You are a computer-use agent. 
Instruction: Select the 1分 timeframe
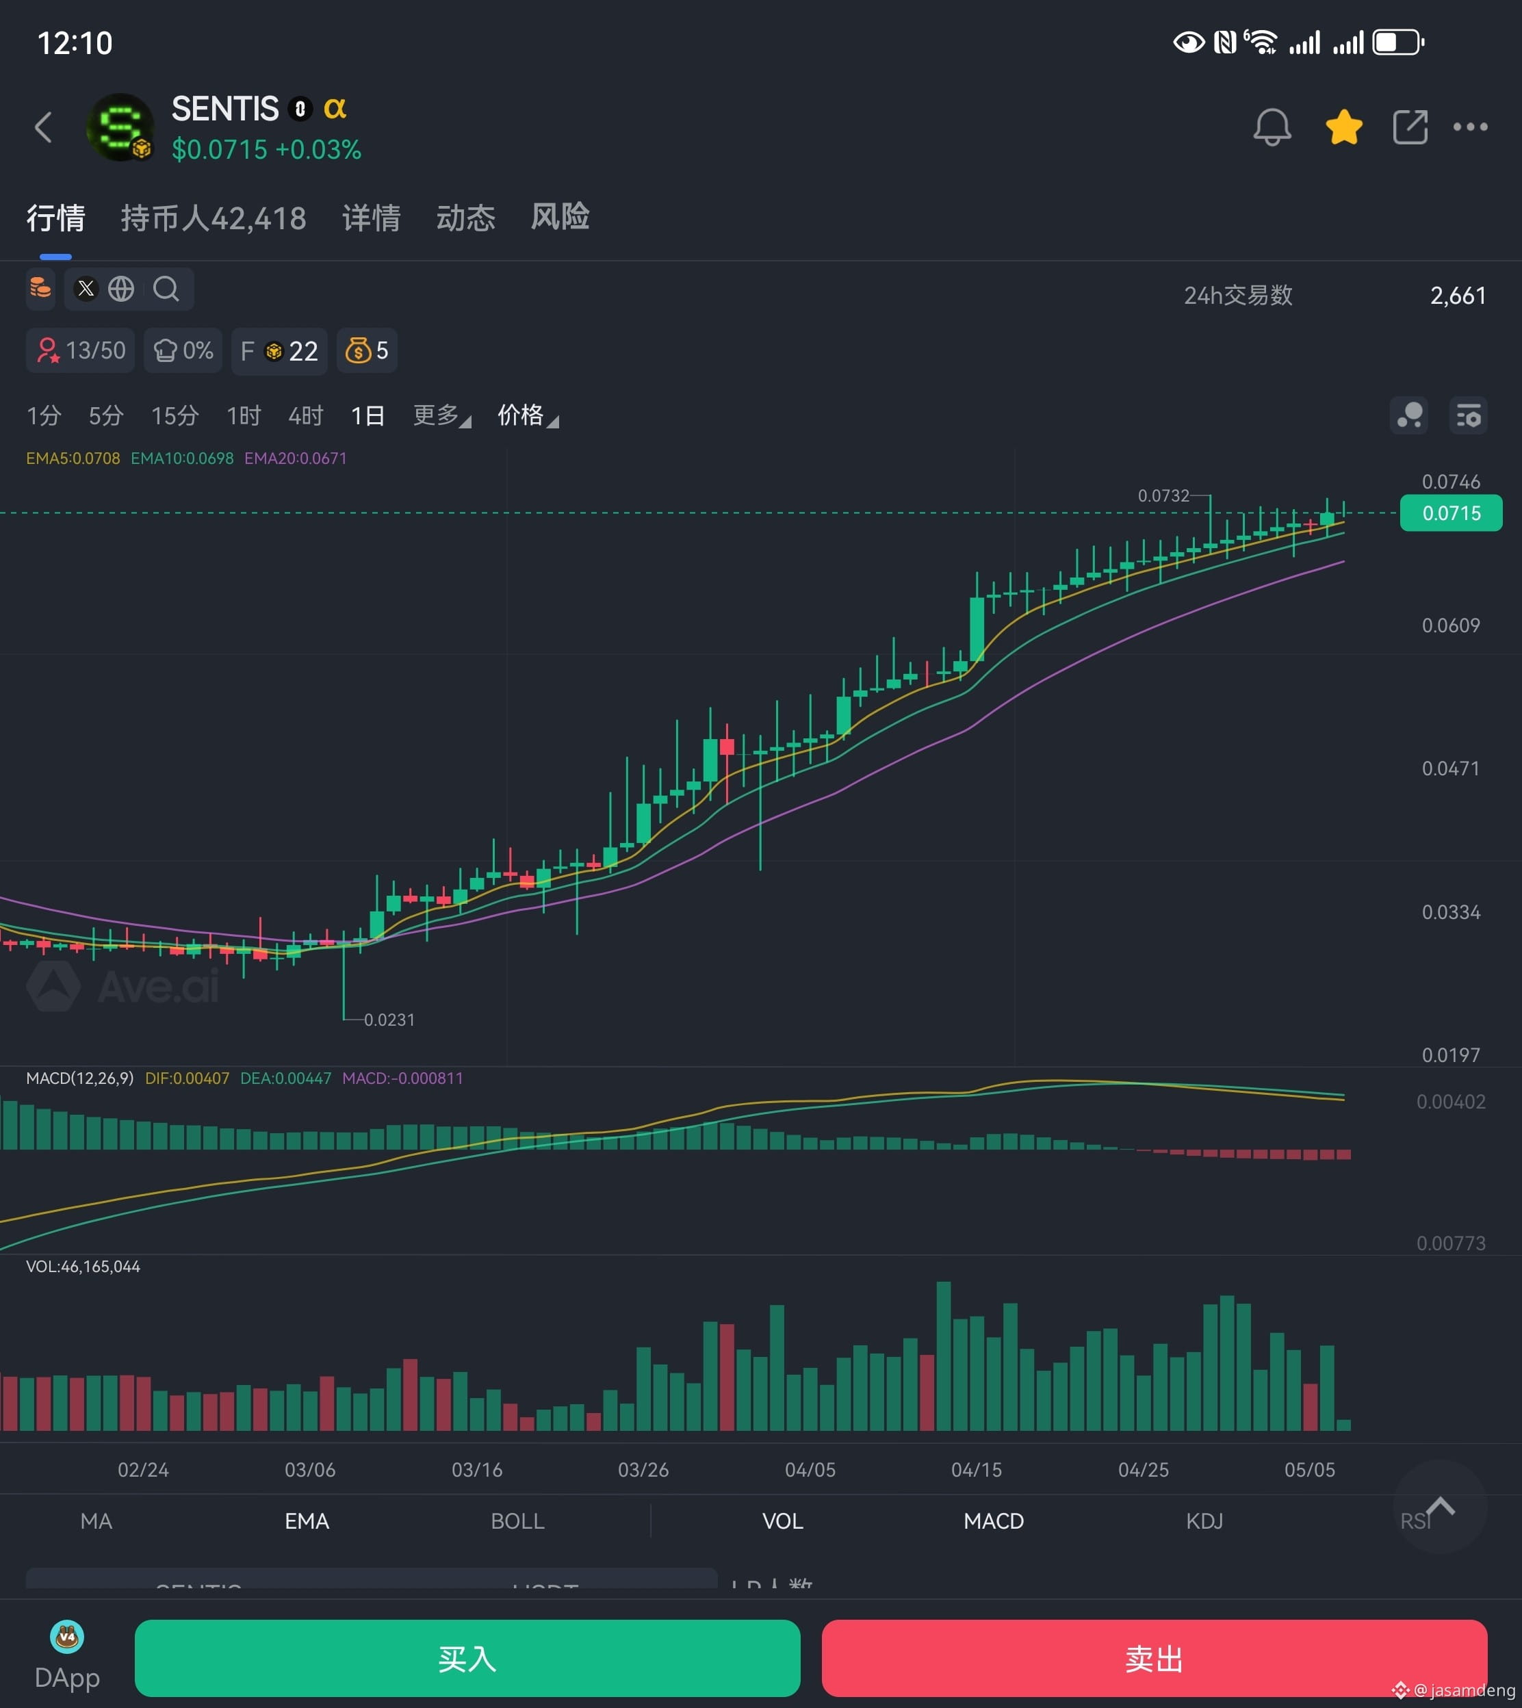point(44,415)
